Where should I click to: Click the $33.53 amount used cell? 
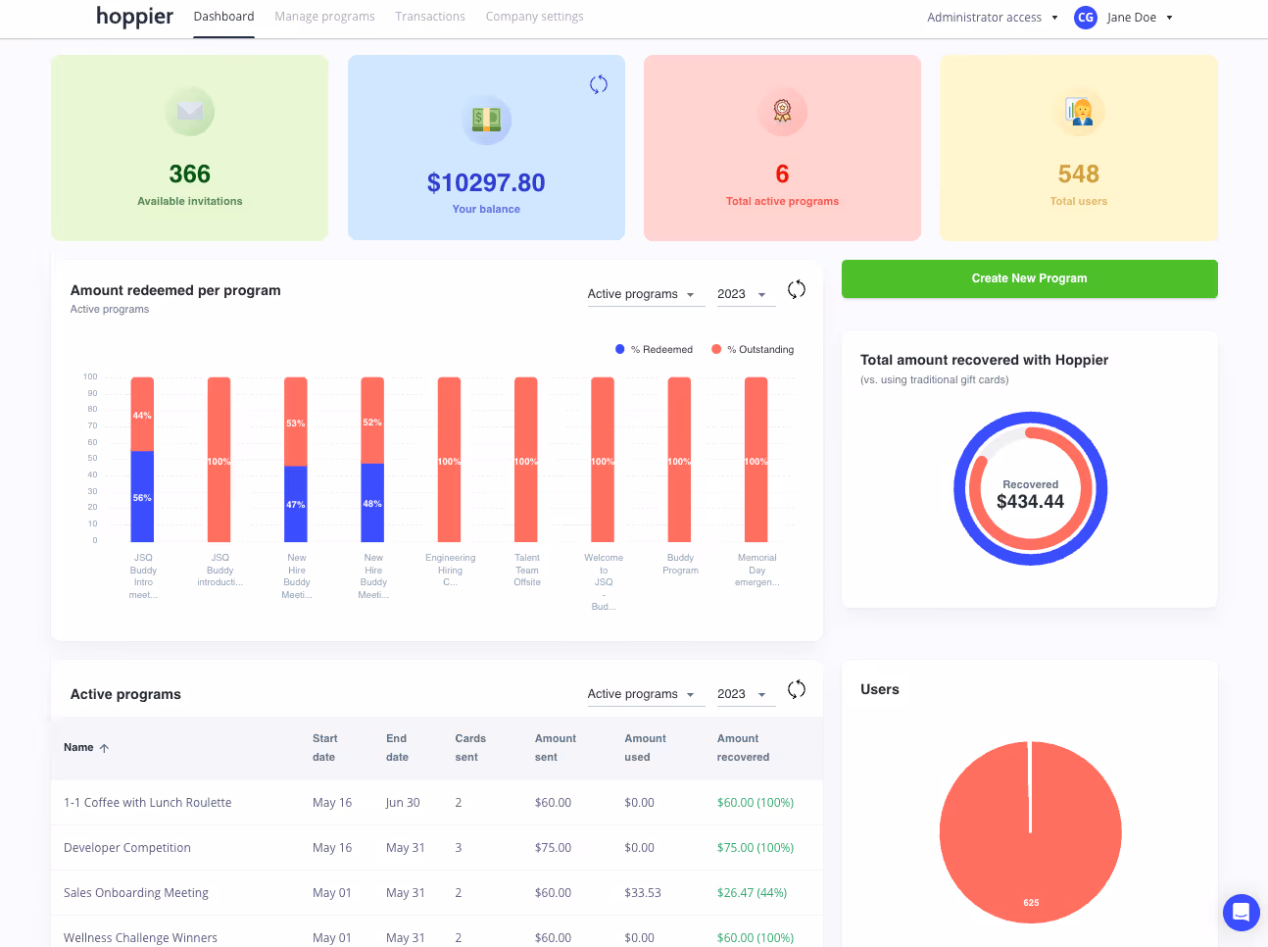(643, 893)
